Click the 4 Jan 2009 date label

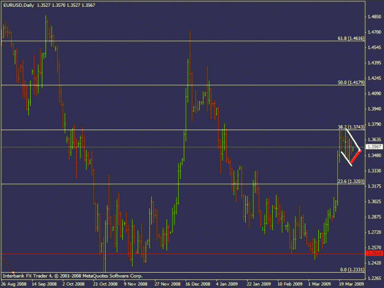click(227, 284)
